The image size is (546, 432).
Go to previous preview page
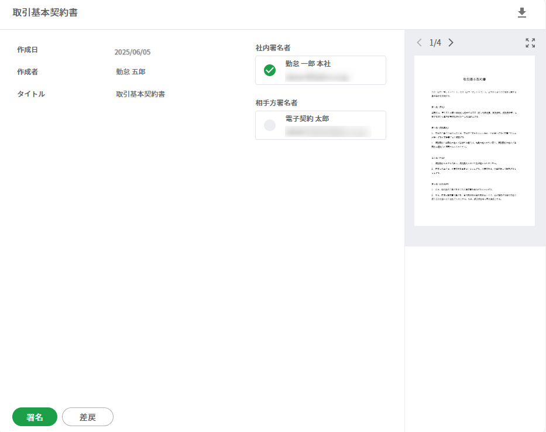pyautogui.click(x=419, y=43)
